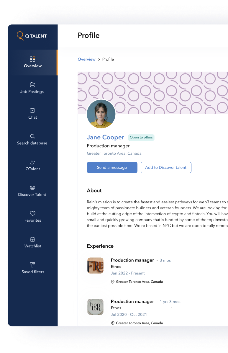
Task: Open the FRE company logo thumbnail
Action: 95,265
